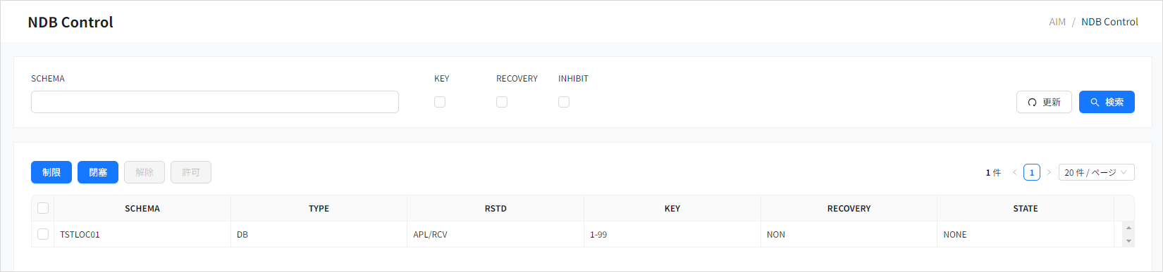Viewport: 1163px width, 272px height.
Task: Click the disabled 許可 button
Action: pos(191,172)
